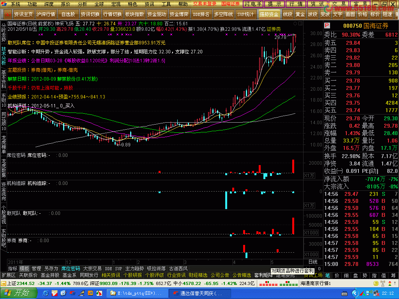Click 沪深行情 toolbar button
Viewport: 399px width, 299px height.
coord(46,14)
